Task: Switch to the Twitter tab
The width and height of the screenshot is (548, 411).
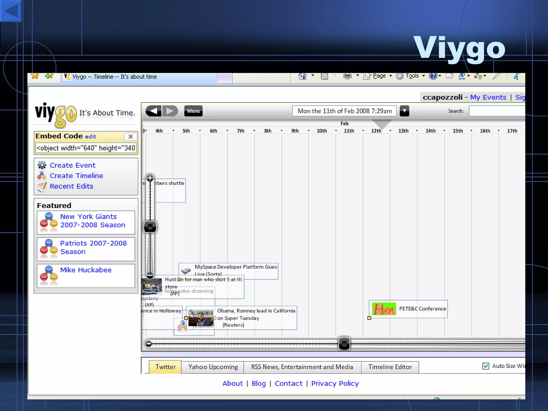Action: point(165,367)
